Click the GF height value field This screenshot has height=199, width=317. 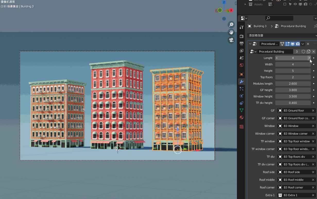(x=293, y=90)
